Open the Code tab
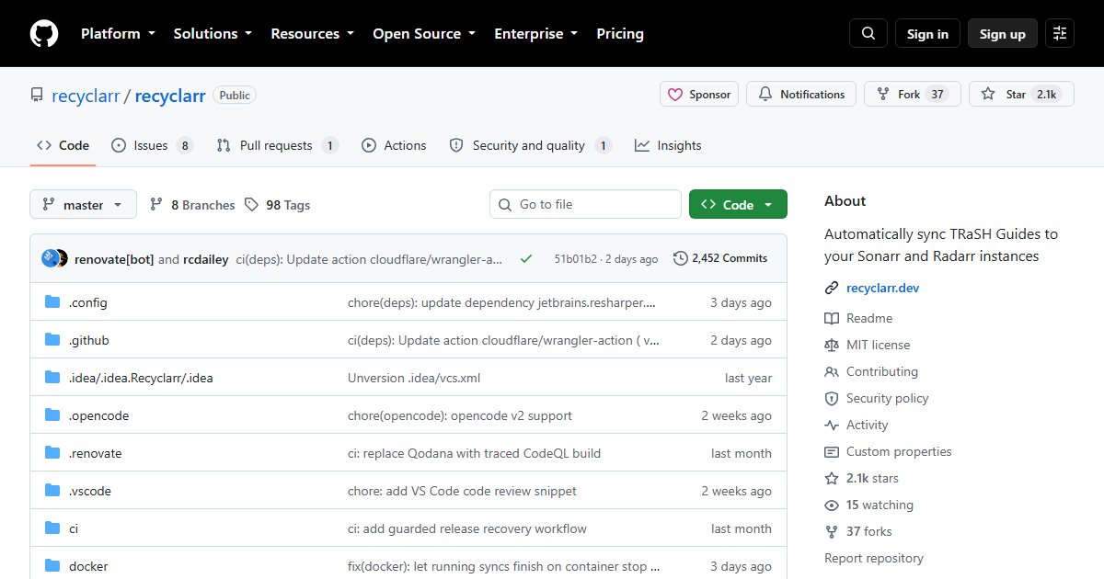Image resolution: width=1104 pixels, height=579 pixels. [x=63, y=145]
